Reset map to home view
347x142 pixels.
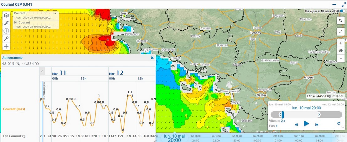[340, 50]
